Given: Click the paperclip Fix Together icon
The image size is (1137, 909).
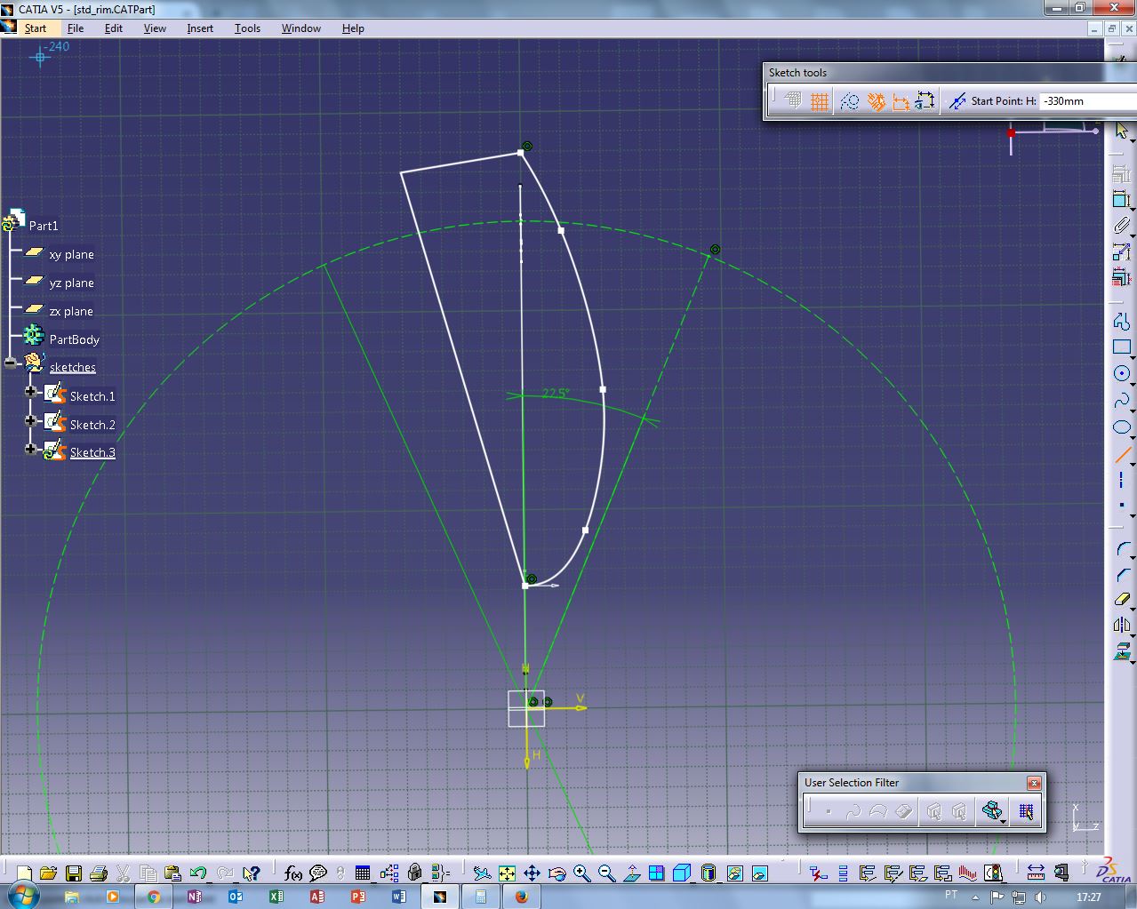Looking at the screenshot, I should coord(1121,226).
